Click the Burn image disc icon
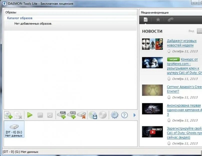 (103, 115)
